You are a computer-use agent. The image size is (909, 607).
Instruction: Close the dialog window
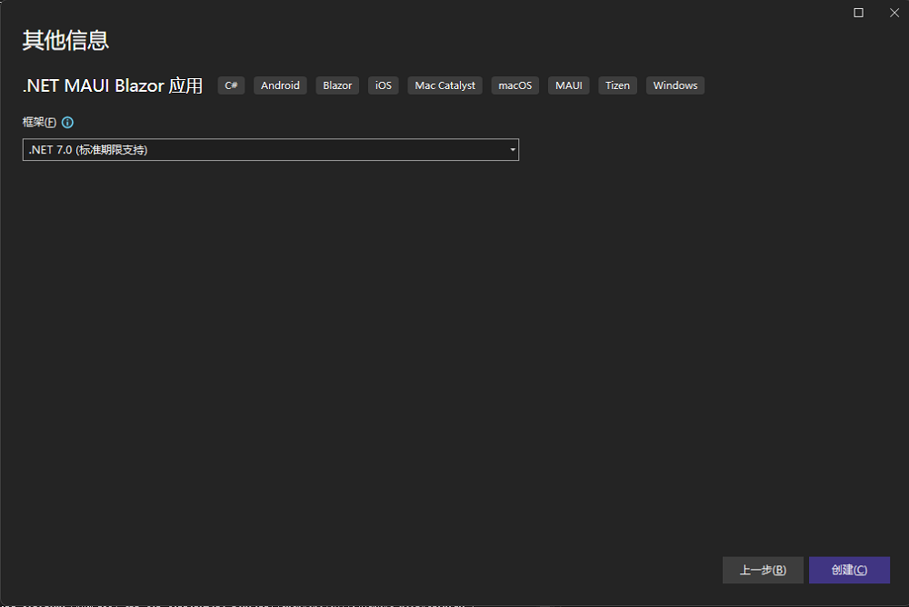pyautogui.click(x=894, y=13)
